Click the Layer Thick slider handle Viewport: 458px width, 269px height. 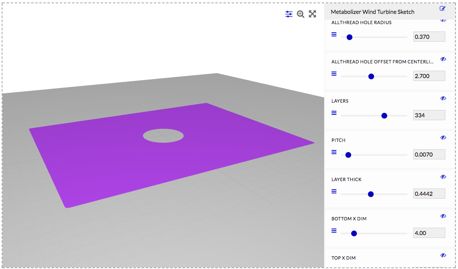click(371, 194)
